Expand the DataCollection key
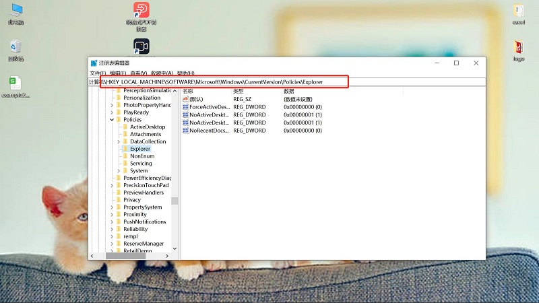The width and height of the screenshot is (539, 303). coord(119,141)
